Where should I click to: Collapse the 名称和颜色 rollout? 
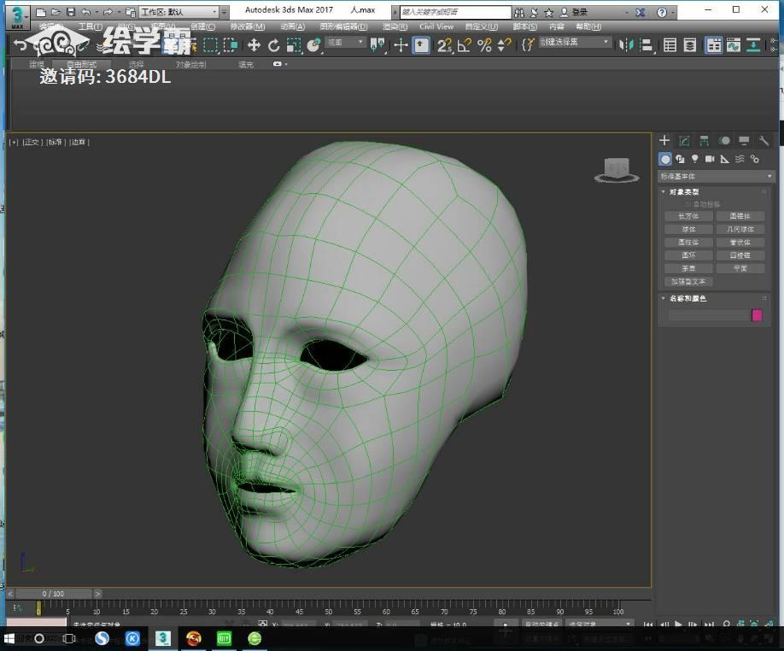coord(687,298)
